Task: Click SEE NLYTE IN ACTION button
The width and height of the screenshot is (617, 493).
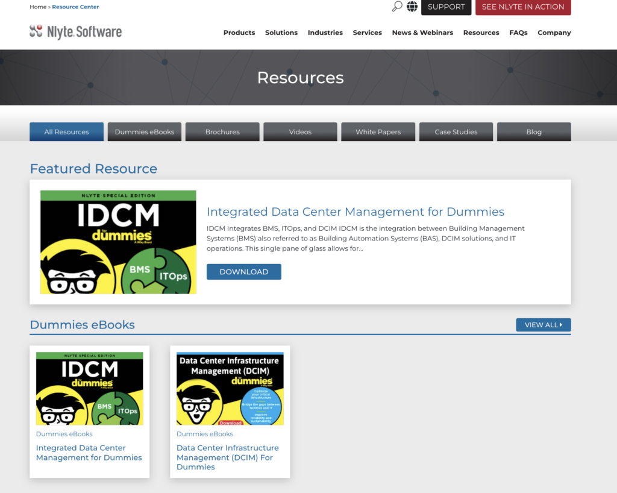Action: pyautogui.click(x=523, y=7)
